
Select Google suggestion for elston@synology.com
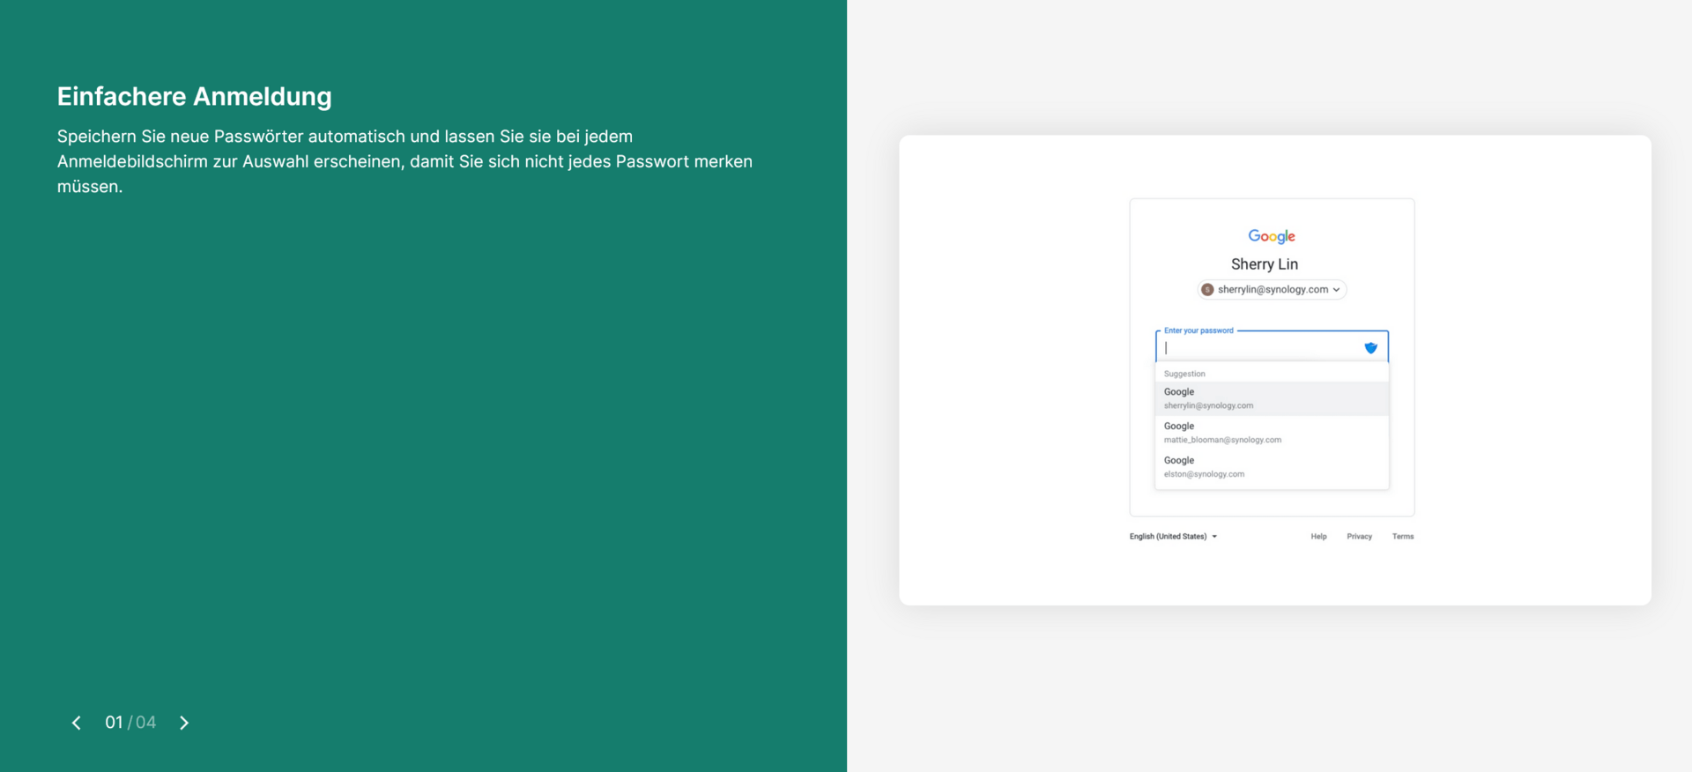tap(1272, 467)
